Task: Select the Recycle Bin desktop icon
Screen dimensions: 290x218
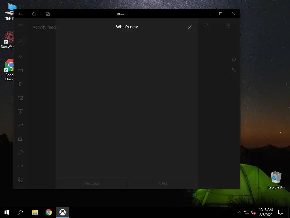Action: coord(276,180)
